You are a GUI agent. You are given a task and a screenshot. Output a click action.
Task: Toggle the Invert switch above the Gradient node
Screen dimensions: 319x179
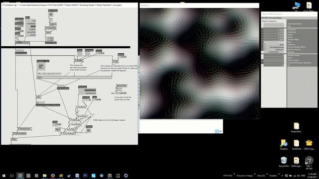tap(80, 54)
